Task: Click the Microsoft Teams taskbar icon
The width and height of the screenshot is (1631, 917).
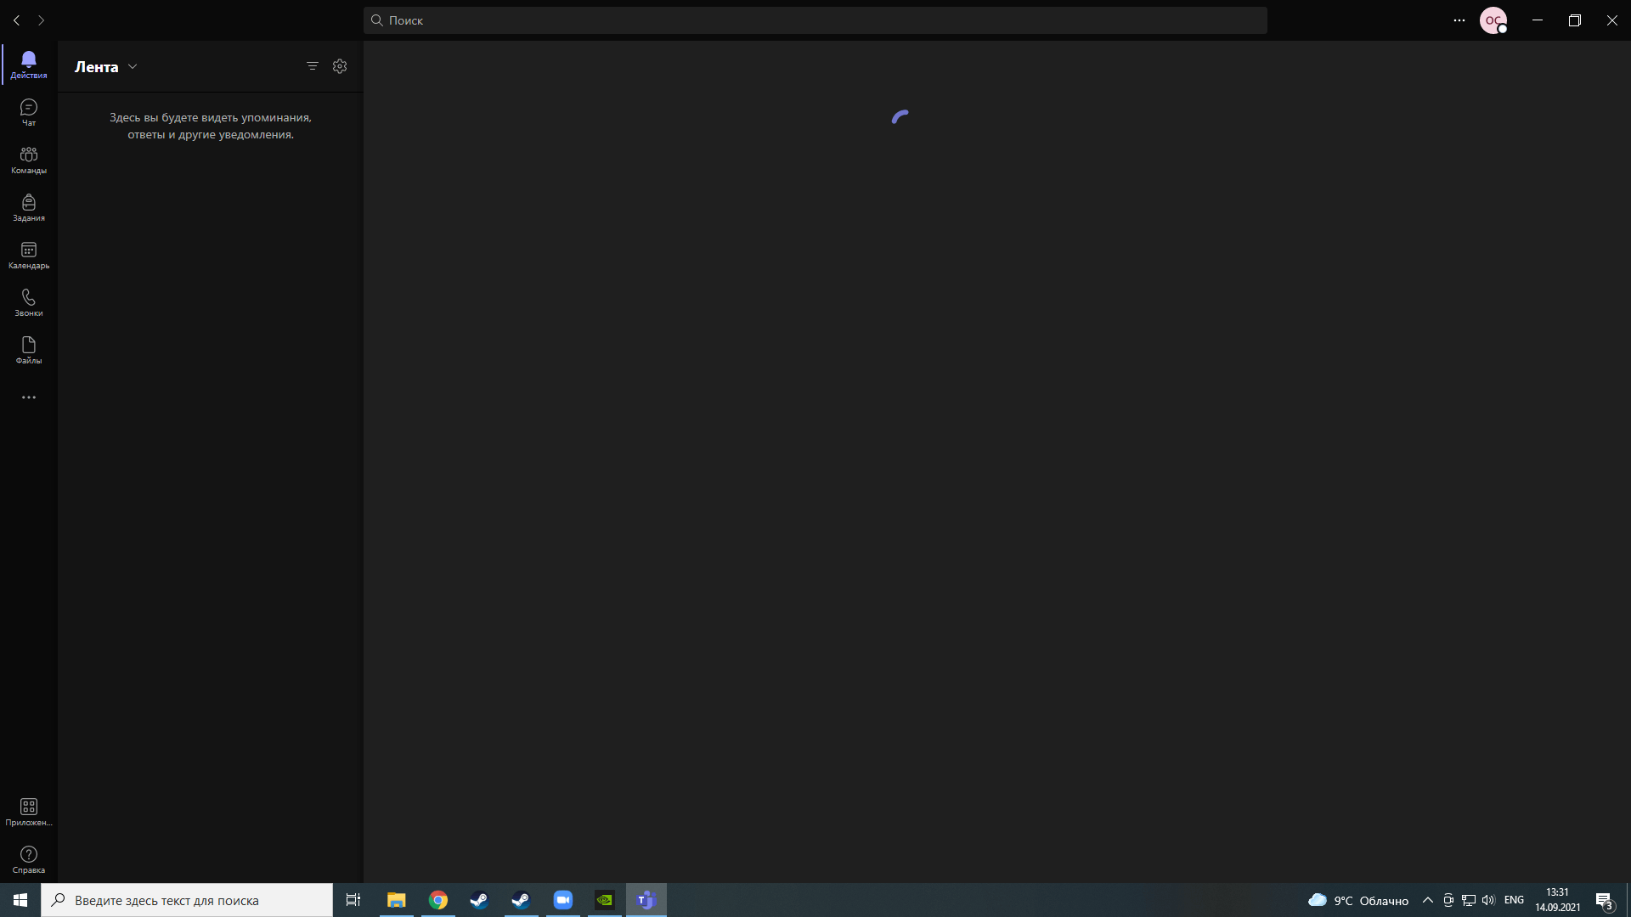Action: [x=646, y=900]
